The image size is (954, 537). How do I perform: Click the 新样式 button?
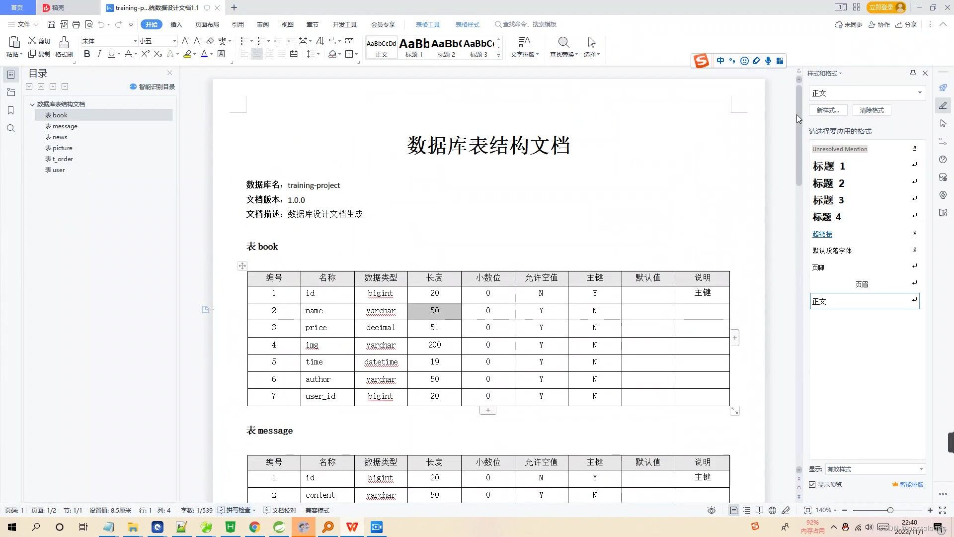click(828, 110)
